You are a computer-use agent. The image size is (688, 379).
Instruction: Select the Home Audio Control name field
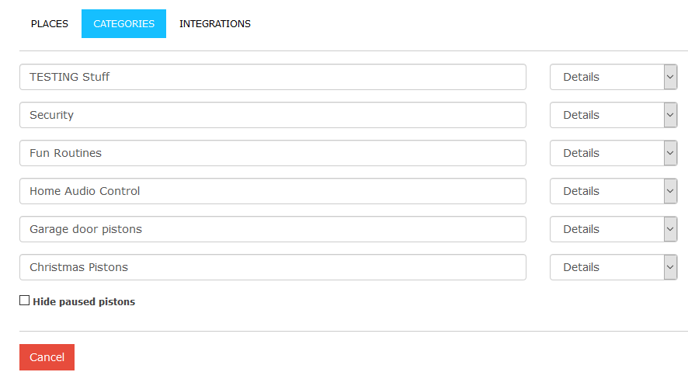point(273,191)
